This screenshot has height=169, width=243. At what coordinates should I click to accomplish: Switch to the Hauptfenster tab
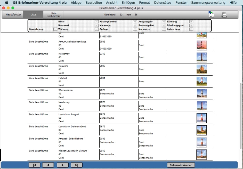pyautogui.click(x=12, y=15)
